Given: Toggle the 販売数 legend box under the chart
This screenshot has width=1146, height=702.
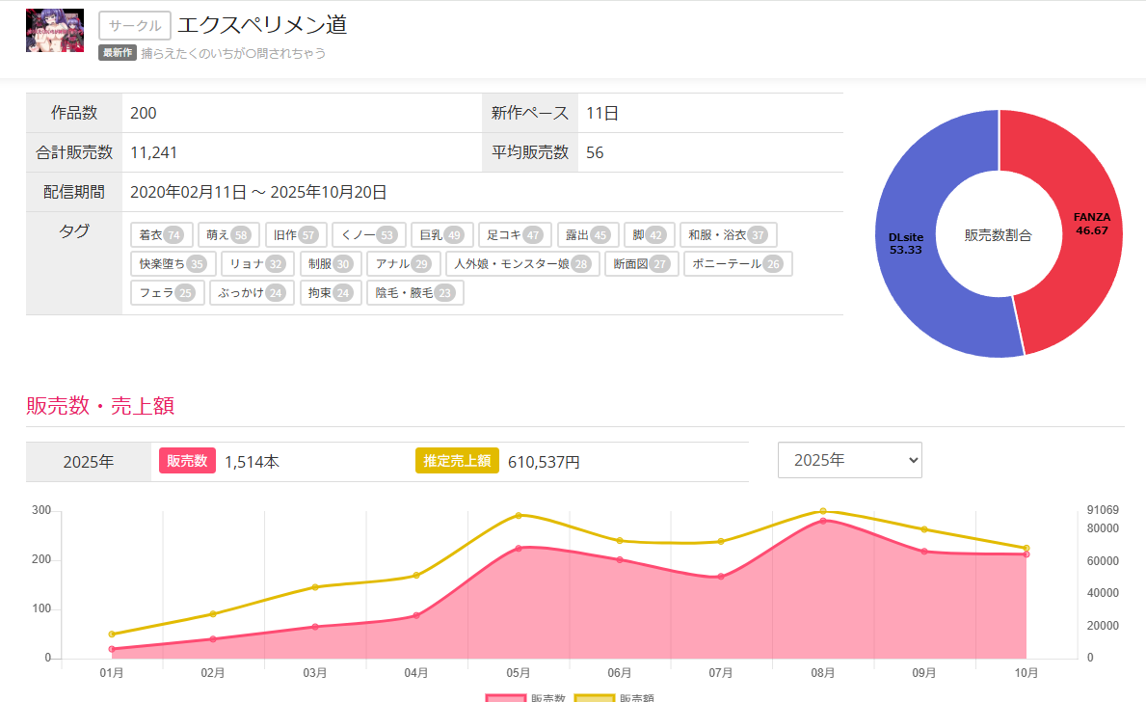Looking at the screenshot, I should coord(506,697).
